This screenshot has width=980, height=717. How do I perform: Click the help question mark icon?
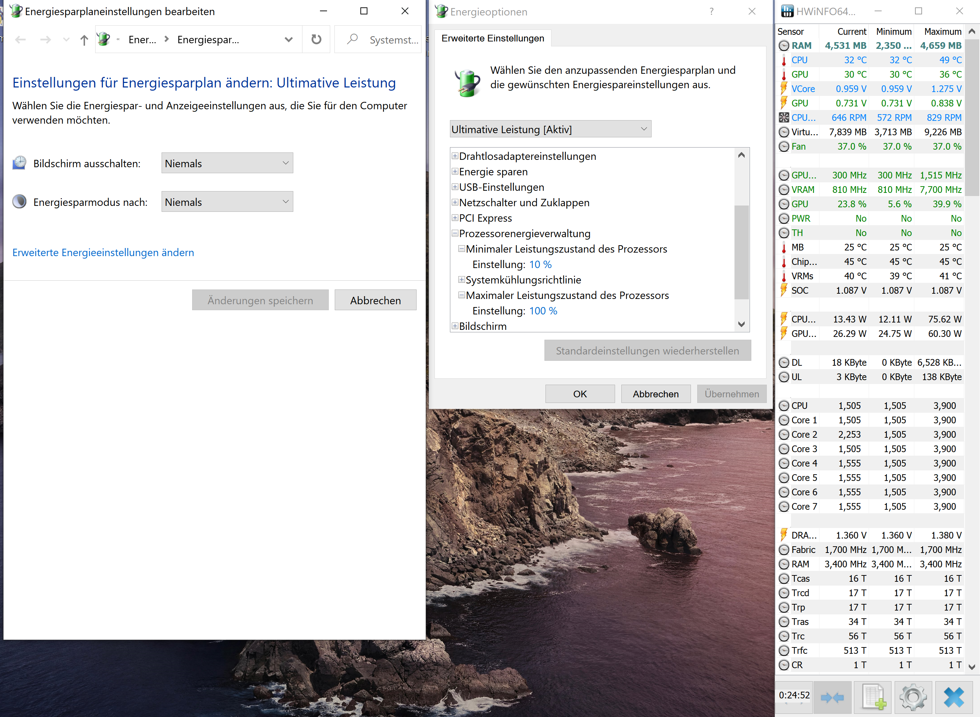click(711, 11)
